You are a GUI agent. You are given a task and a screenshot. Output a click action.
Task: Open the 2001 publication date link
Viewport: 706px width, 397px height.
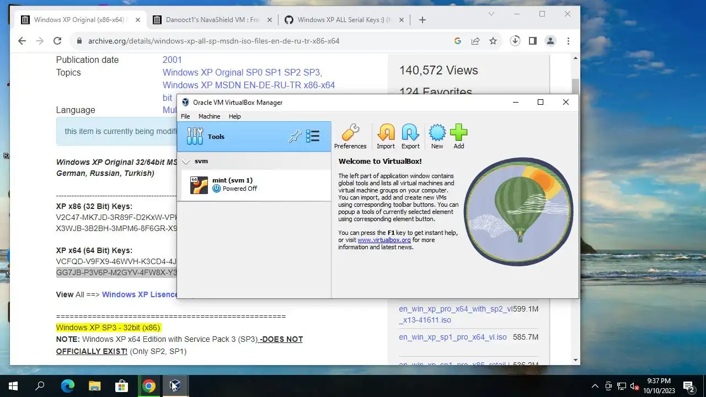coord(172,60)
